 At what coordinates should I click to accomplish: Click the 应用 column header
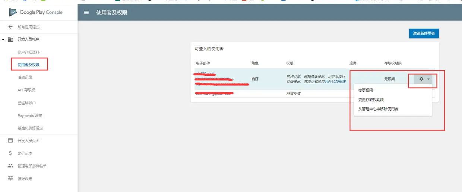pos(353,63)
